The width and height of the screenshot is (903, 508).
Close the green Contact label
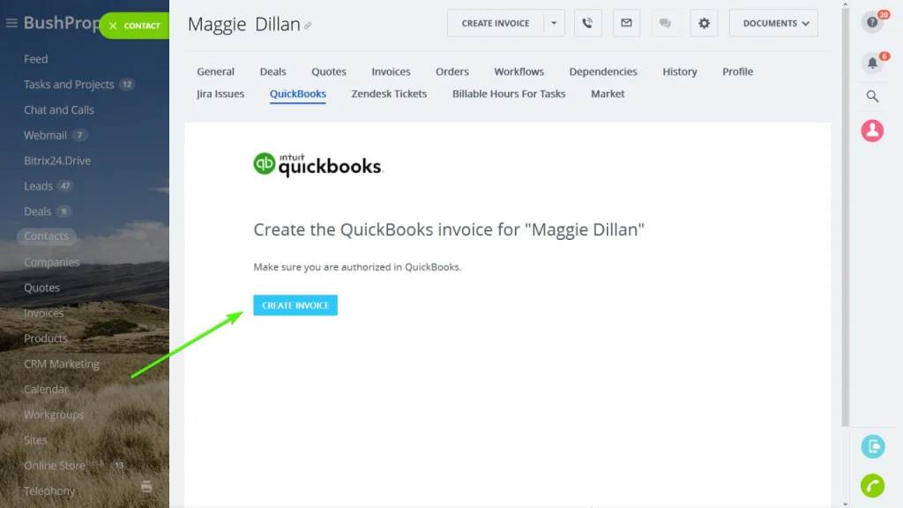[113, 26]
